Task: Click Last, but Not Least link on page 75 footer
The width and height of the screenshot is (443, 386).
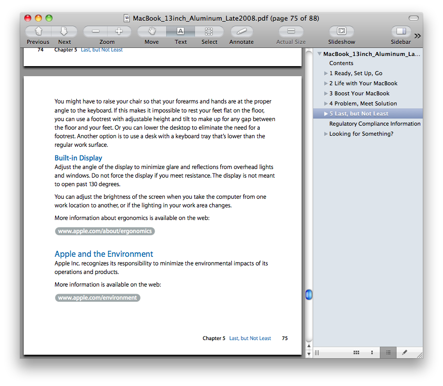Action: [250, 338]
